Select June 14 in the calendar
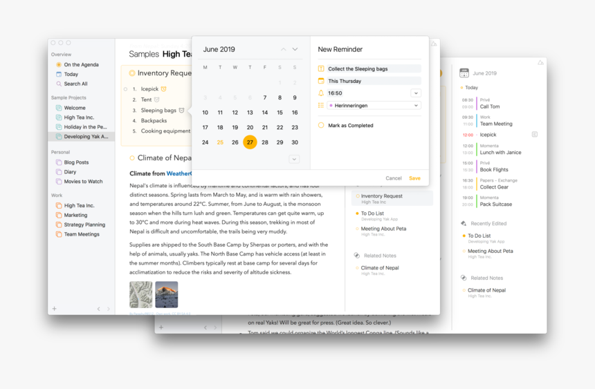Image resolution: width=595 pixels, height=389 pixels. [x=265, y=112]
